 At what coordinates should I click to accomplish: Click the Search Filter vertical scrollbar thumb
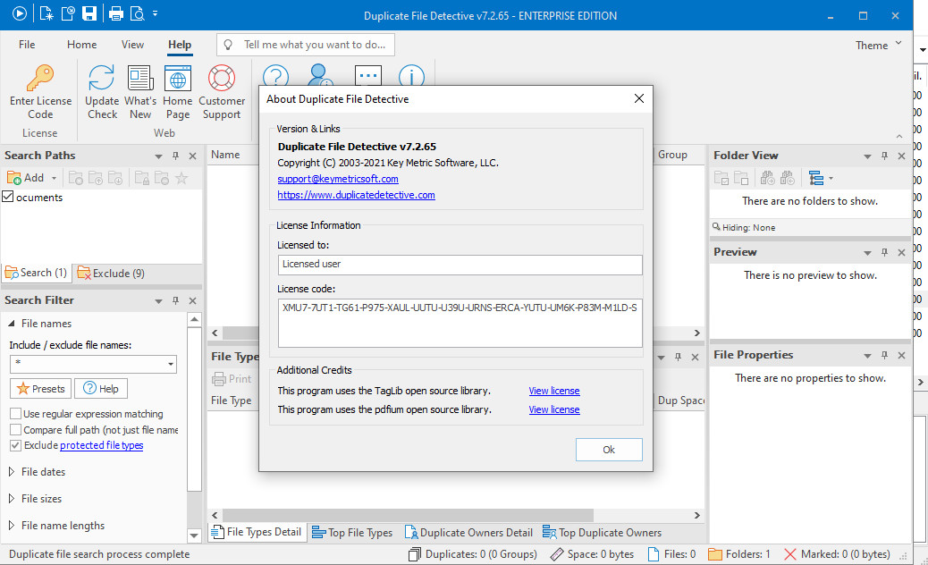pyautogui.click(x=194, y=409)
